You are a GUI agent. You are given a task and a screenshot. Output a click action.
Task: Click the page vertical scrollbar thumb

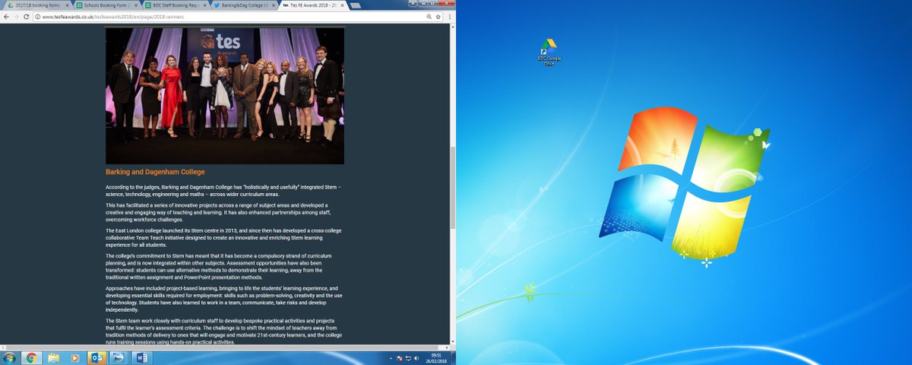451,186
